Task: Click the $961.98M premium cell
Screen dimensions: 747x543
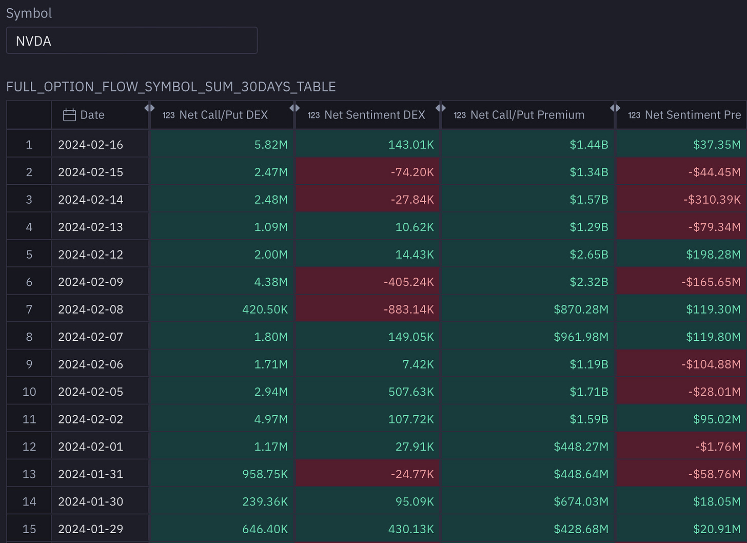Action: coord(528,337)
